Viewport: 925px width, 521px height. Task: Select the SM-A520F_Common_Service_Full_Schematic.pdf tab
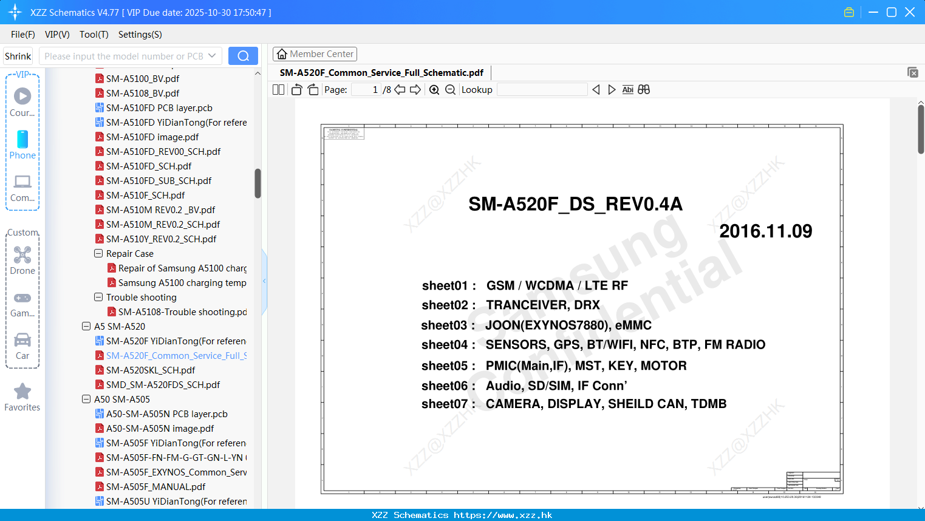[x=381, y=72]
